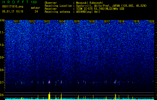
Task: Click the strong red meteor echo after 1013
Action: (49, 82)
